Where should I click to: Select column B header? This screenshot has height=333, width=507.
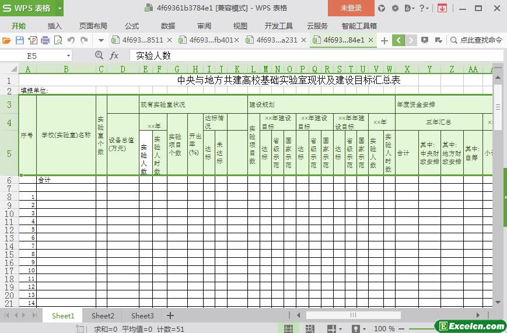point(66,69)
